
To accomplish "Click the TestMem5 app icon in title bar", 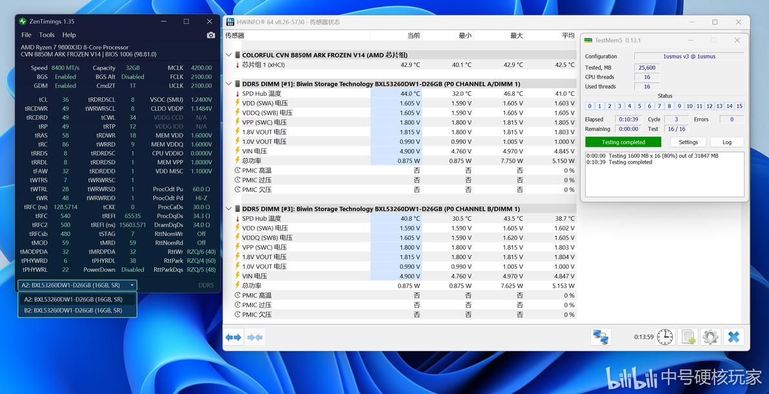I will tap(588, 40).
